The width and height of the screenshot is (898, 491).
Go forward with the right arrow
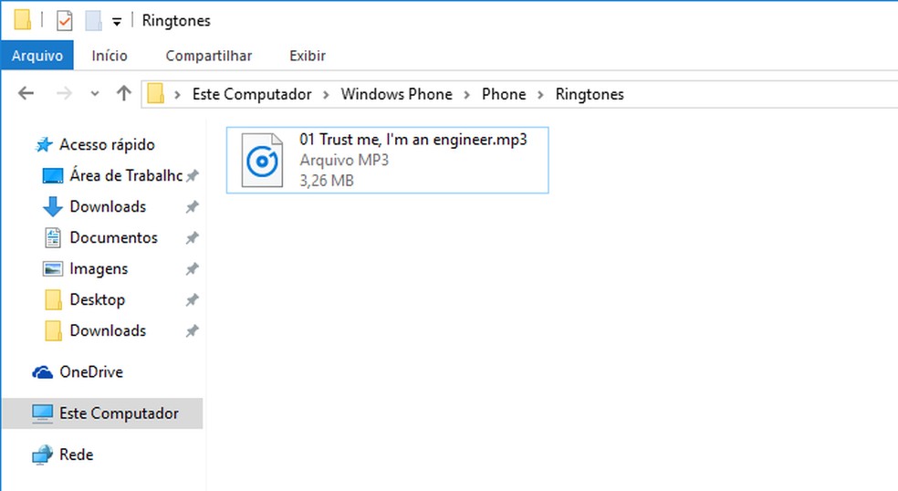pos(64,93)
